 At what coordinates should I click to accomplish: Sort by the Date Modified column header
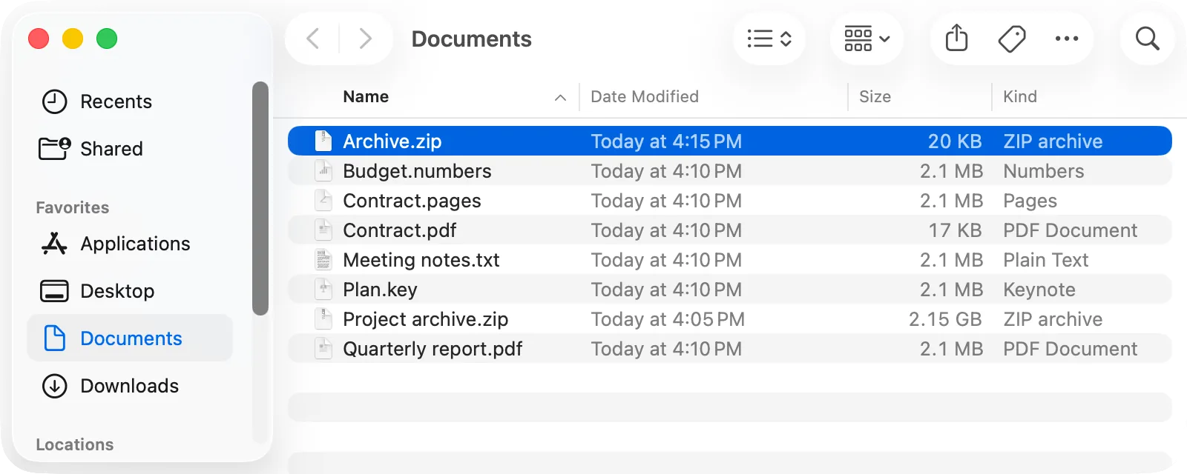[645, 97]
